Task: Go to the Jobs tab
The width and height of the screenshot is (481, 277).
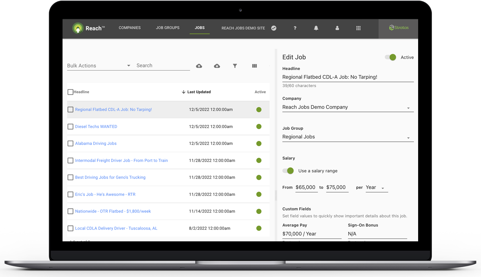Action: click(x=200, y=28)
